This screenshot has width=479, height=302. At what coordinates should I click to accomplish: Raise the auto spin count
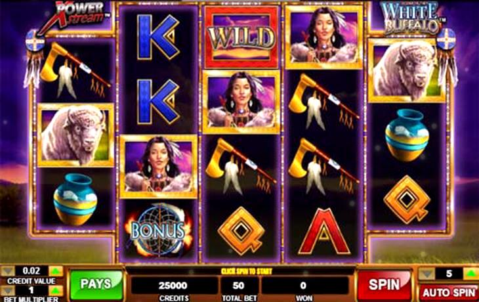pos(470,274)
